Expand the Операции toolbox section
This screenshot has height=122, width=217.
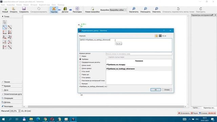click(x=12, y=98)
